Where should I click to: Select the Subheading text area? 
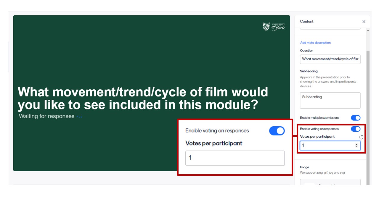tap(330, 100)
